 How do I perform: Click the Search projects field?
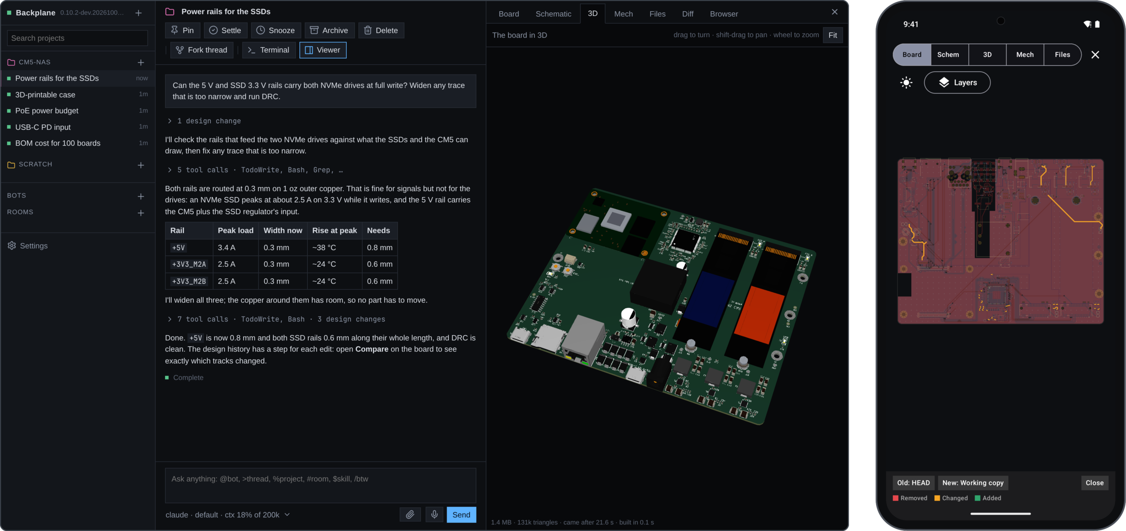point(77,38)
